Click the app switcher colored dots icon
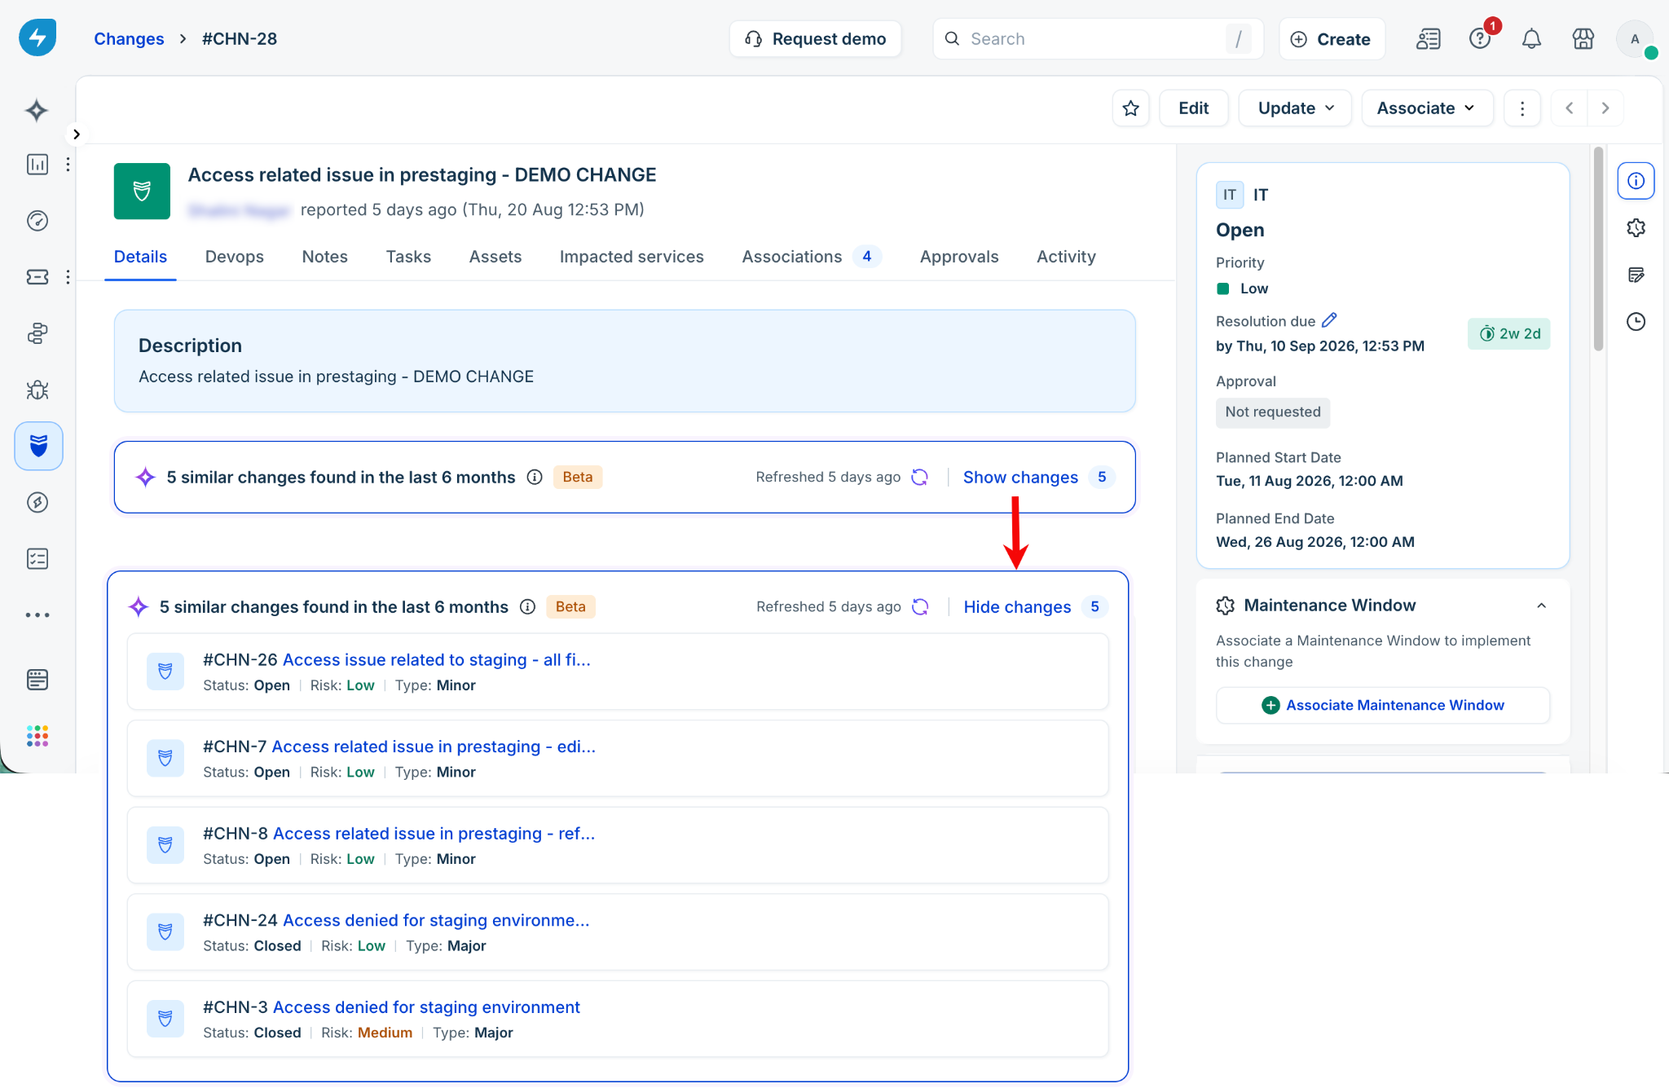Viewport: 1669px width, 1088px height. [37, 736]
